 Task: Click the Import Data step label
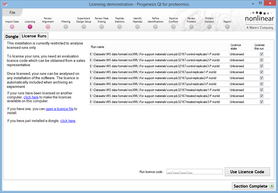pos(12,22)
